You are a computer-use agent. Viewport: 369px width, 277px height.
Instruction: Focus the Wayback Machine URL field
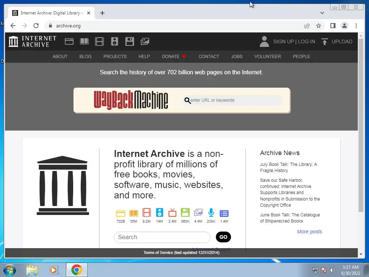(232, 100)
